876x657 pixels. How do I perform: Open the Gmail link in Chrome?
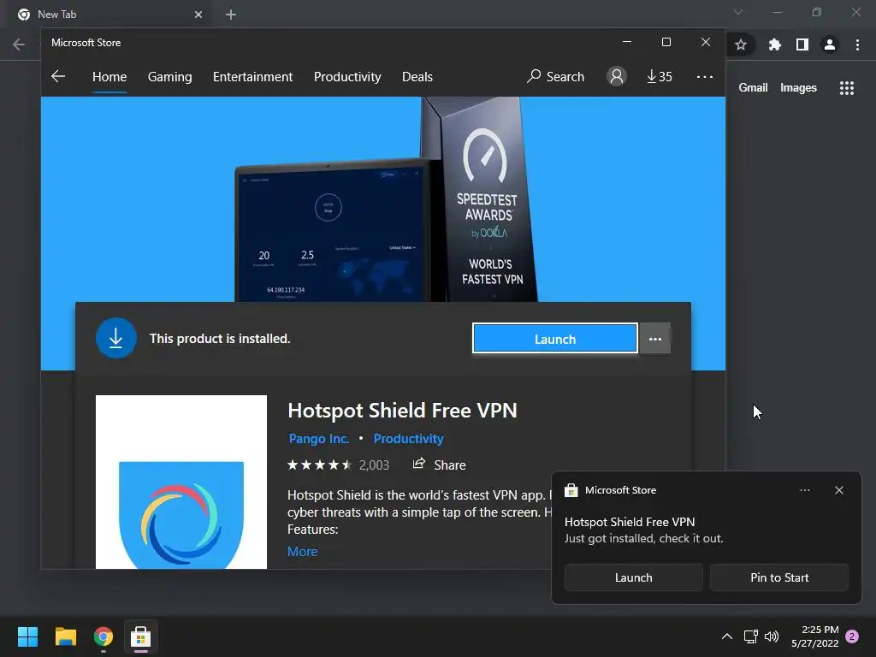coord(753,88)
